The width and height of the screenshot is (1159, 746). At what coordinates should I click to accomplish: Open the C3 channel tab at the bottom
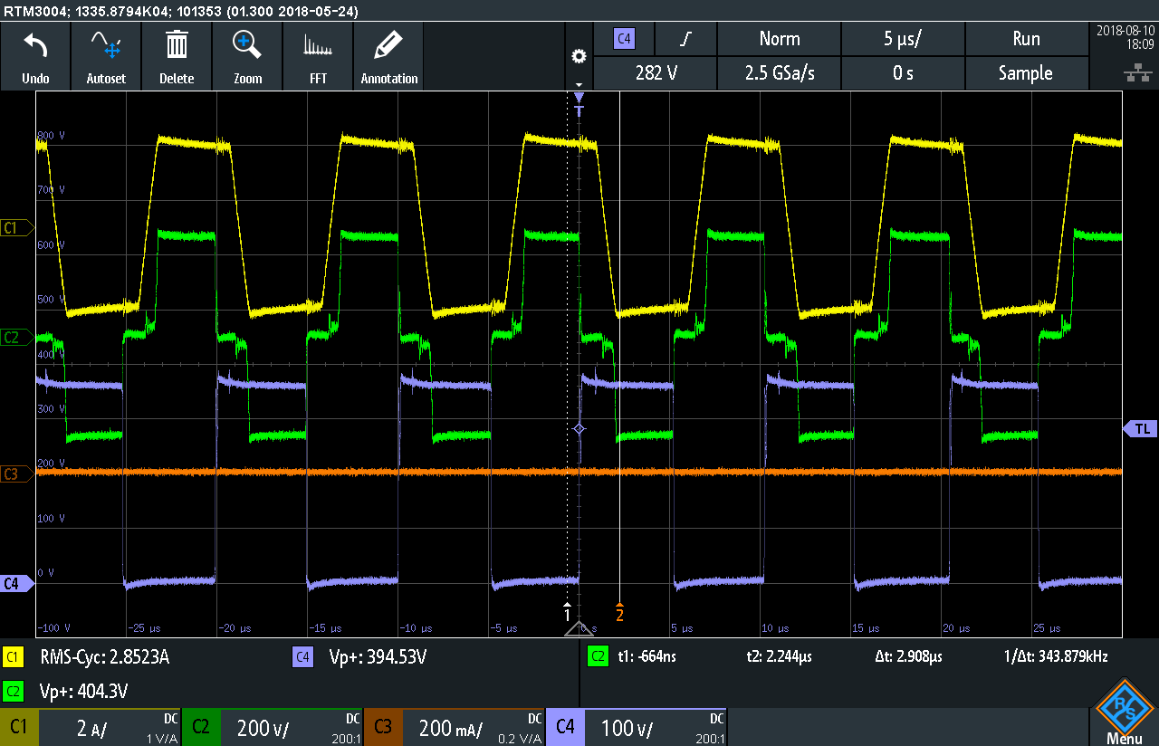tap(383, 727)
